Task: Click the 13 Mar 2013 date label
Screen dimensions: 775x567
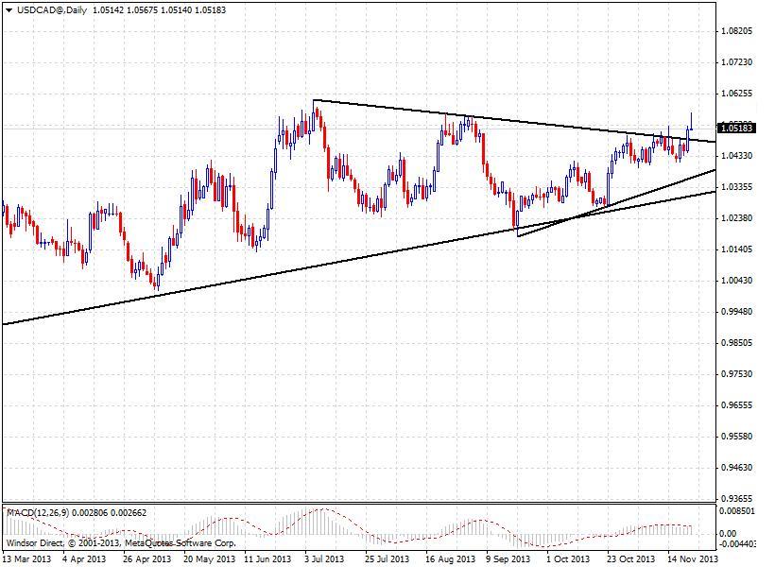Action: [27, 558]
